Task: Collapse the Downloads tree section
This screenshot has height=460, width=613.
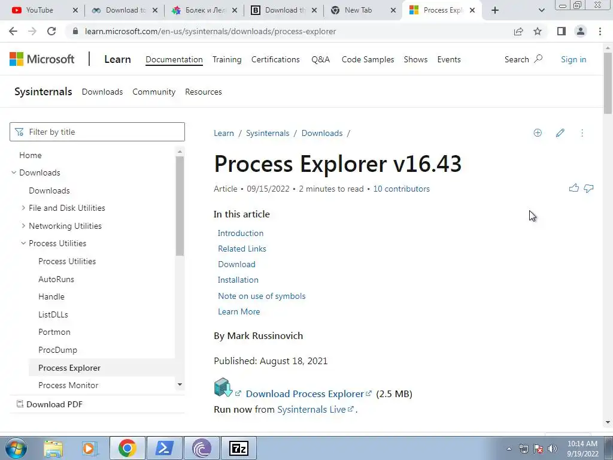Action: click(14, 172)
